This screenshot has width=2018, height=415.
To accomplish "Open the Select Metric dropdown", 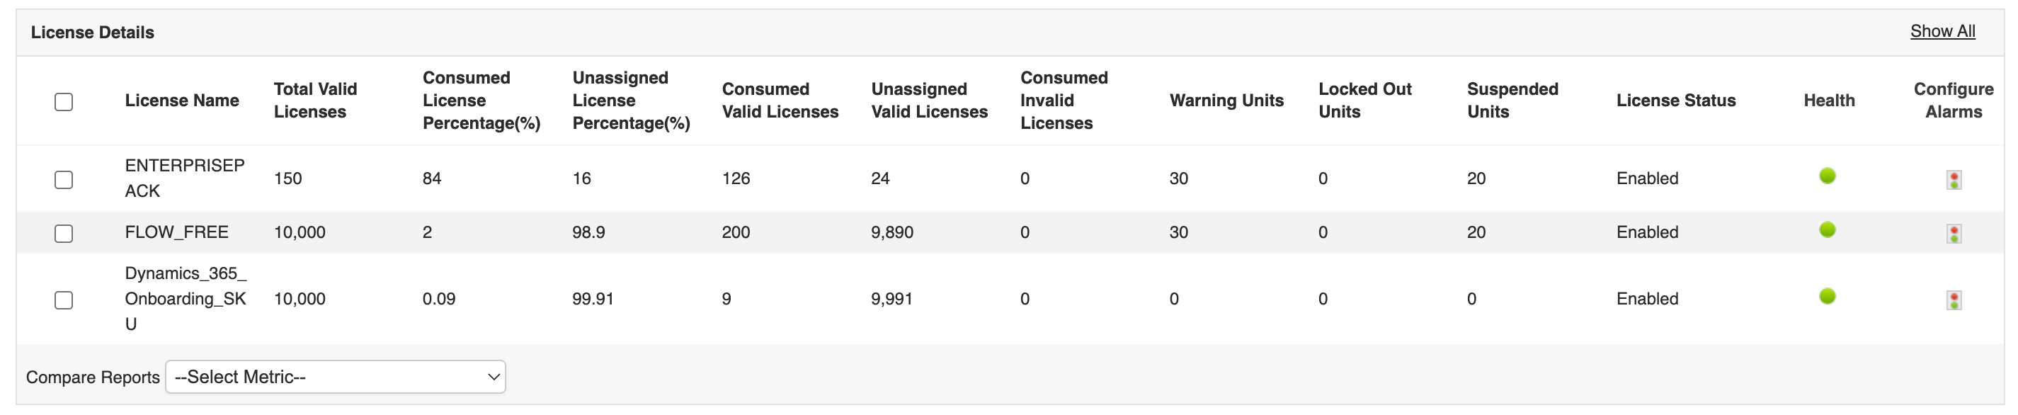I will pyautogui.click(x=336, y=377).
